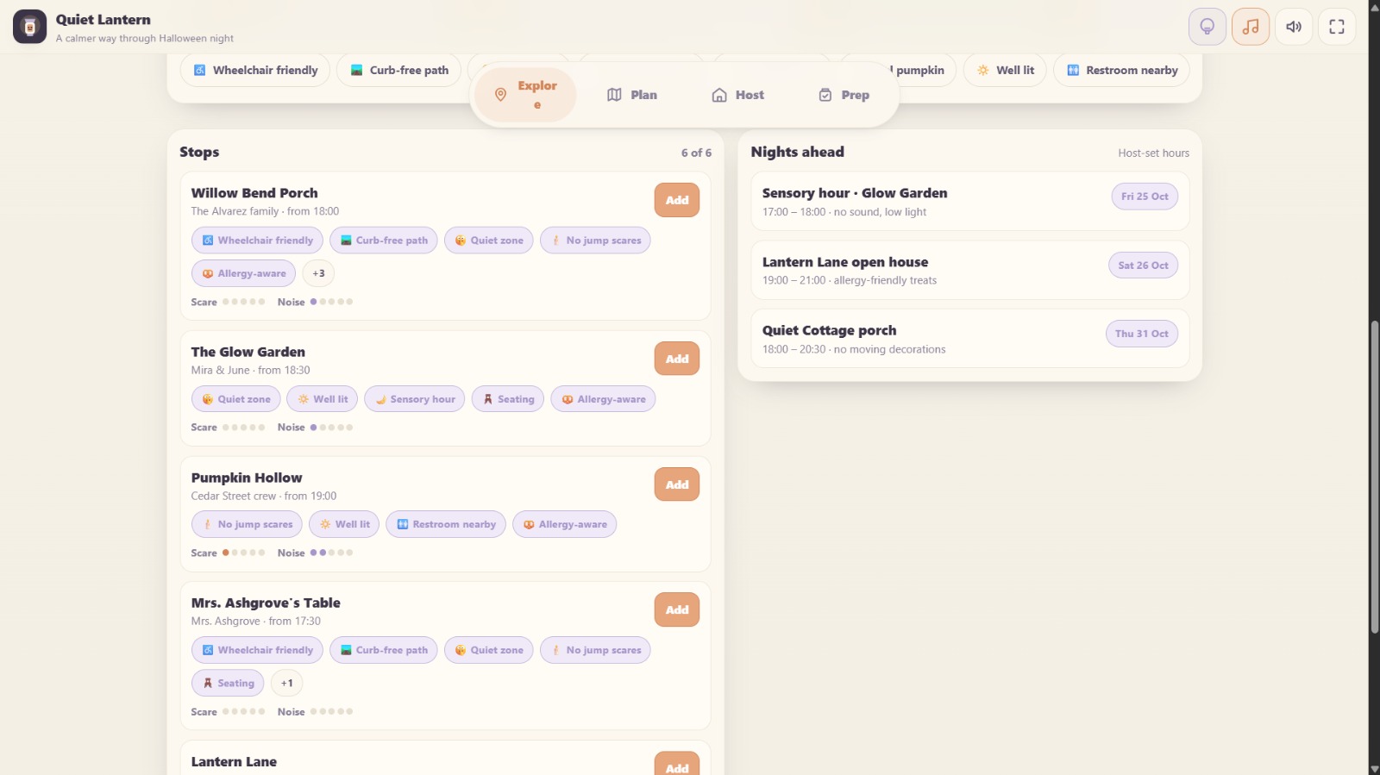The image size is (1380, 775).
Task: Click Seating tag on The Glow Garden
Action: point(507,399)
